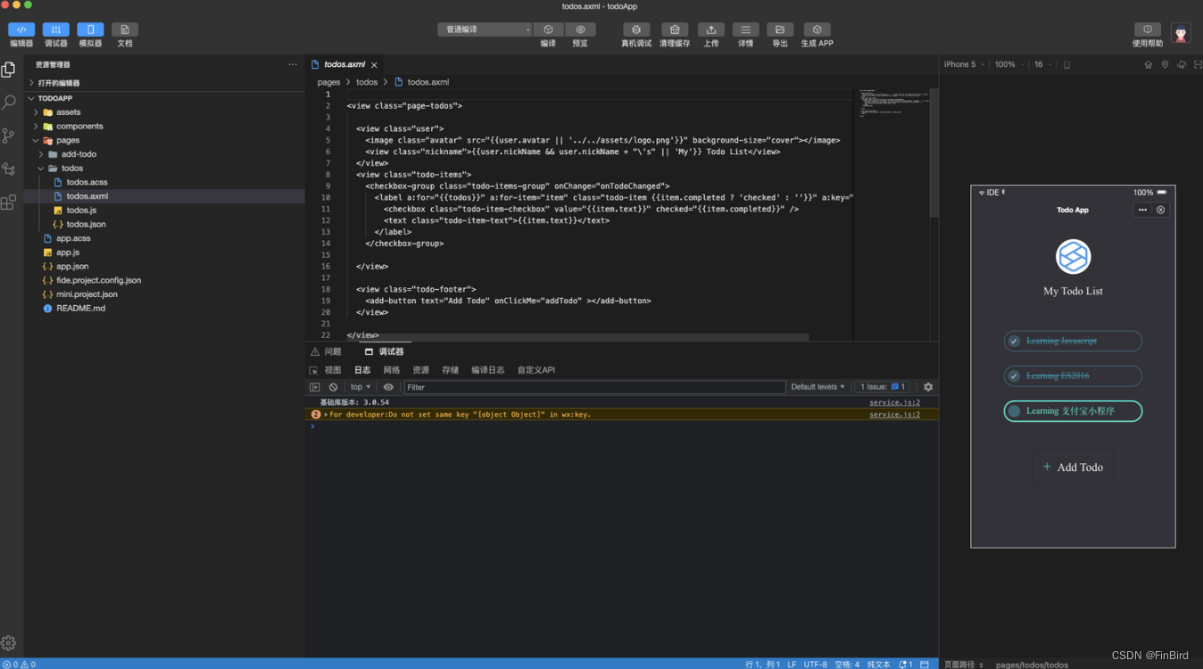Expand the components folder
1203x669 pixels.
164,126
